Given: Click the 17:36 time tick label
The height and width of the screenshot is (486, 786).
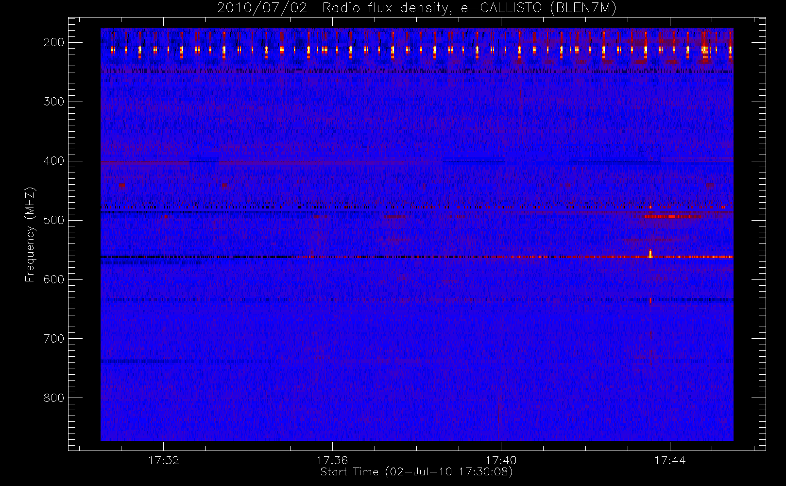Looking at the screenshot, I should coord(332,460).
